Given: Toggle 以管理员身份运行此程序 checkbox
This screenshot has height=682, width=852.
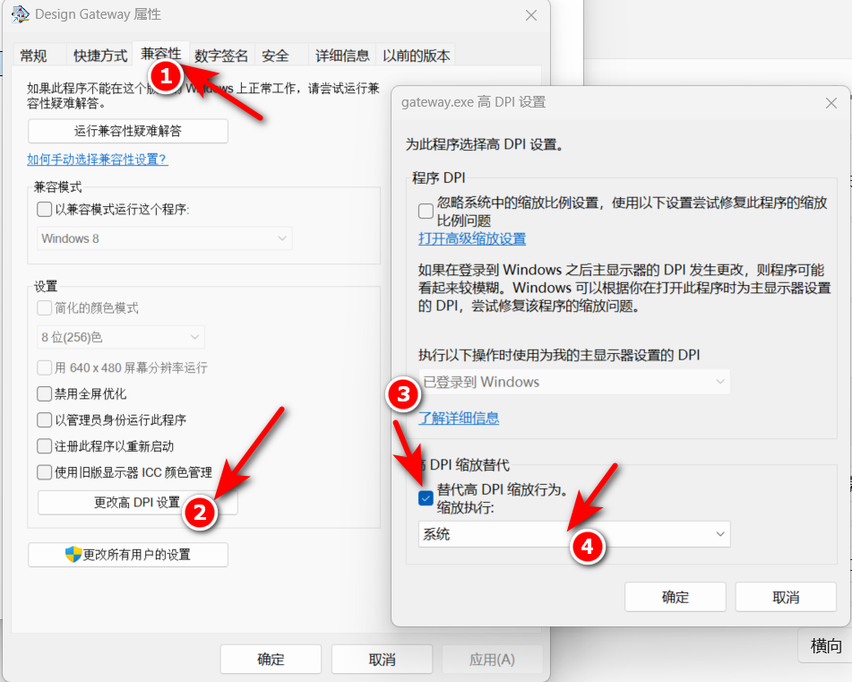Looking at the screenshot, I should point(44,419).
